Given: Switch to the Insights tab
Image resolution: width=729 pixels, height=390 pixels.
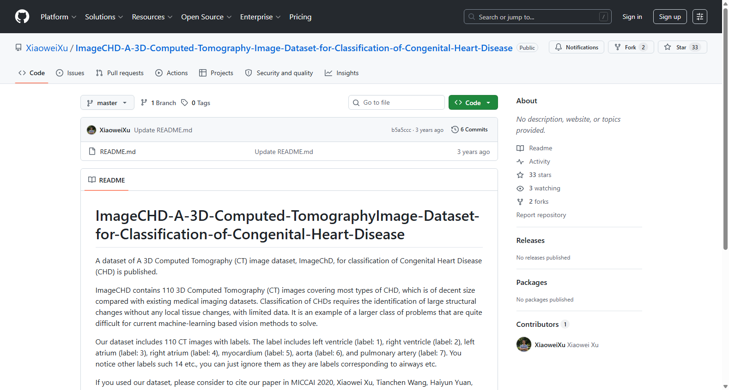Looking at the screenshot, I should click(341, 73).
